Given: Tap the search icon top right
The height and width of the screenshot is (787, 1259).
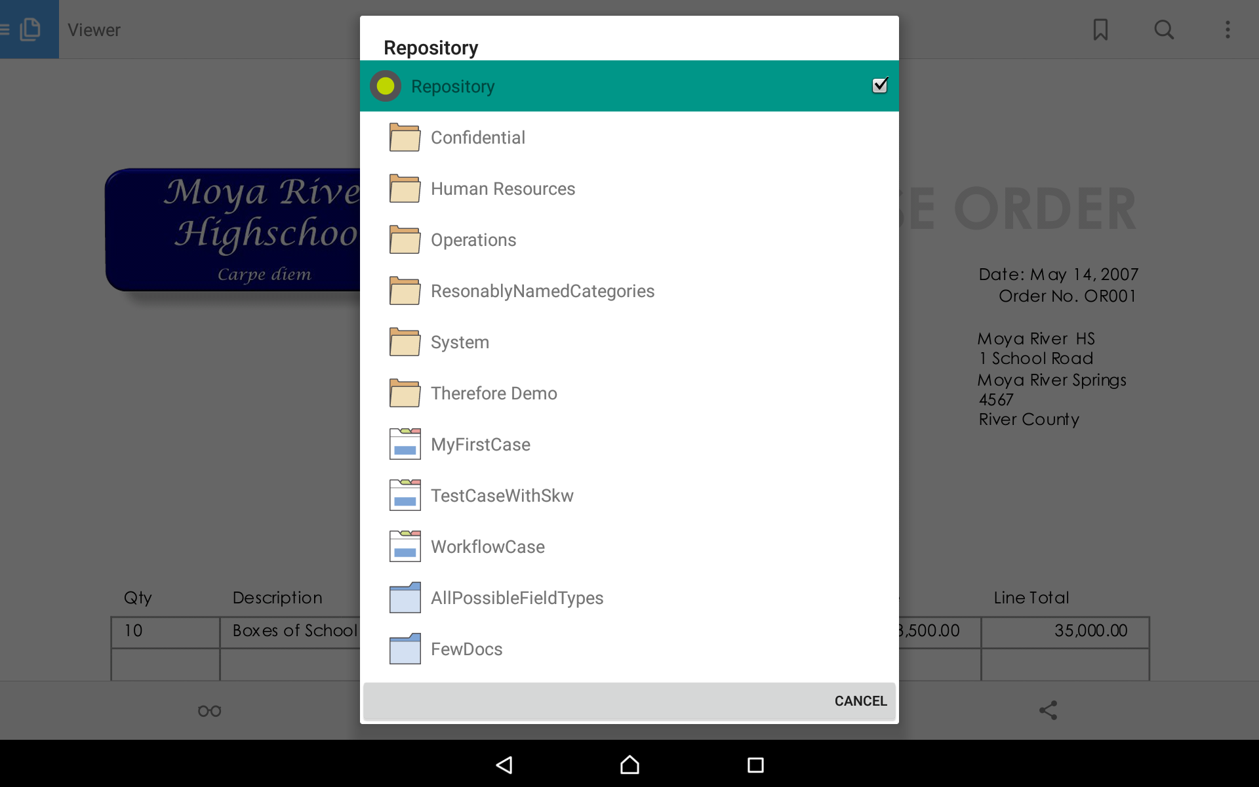Looking at the screenshot, I should [x=1165, y=30].
